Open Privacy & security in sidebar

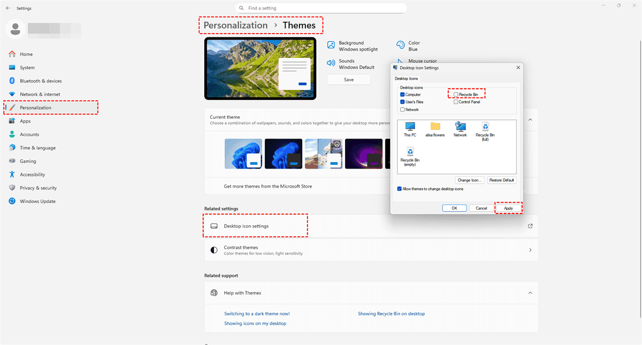point(38,188)
